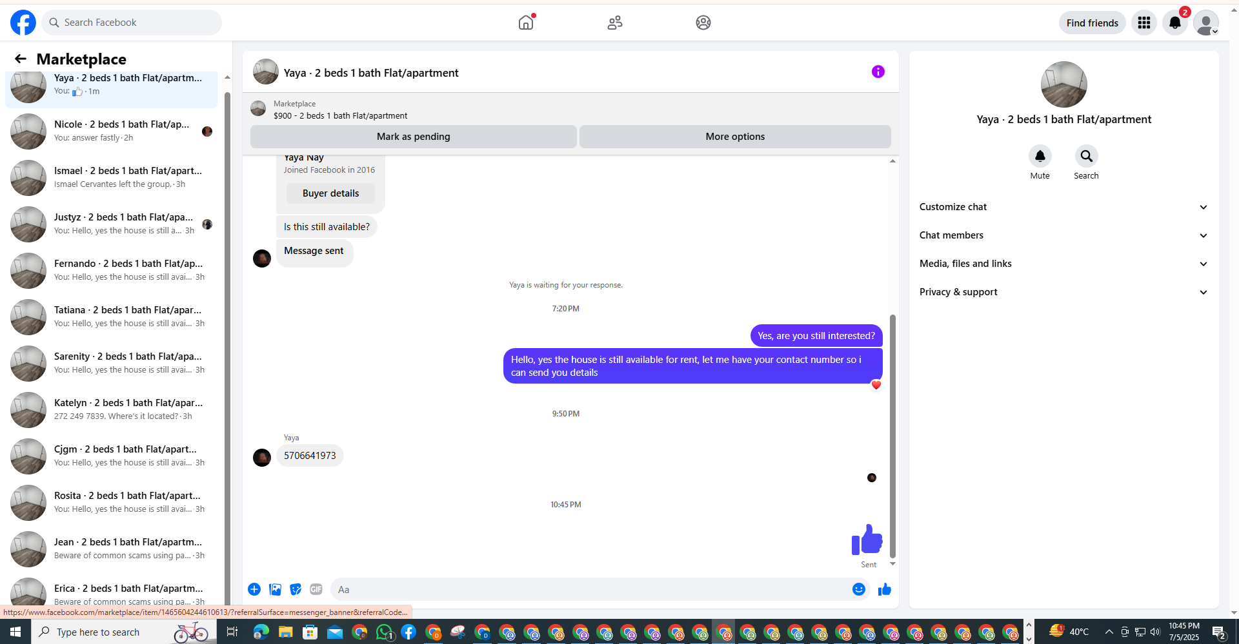Open Jean conversation in the list
Viewport: 1239px width, 644px height.
[x=112, y=549]
